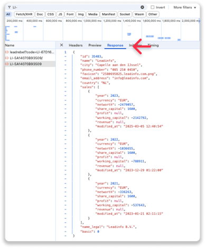This screenshot has width=205, height=248.
Task: Click the "working_capital": -537643 line
Action: (120, 205)
